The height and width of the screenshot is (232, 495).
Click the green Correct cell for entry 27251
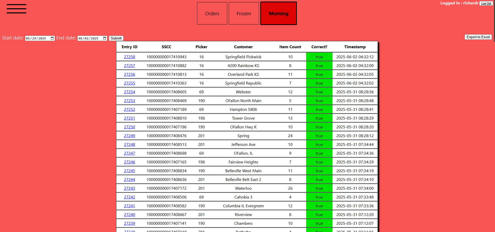[x=319, y=118]
